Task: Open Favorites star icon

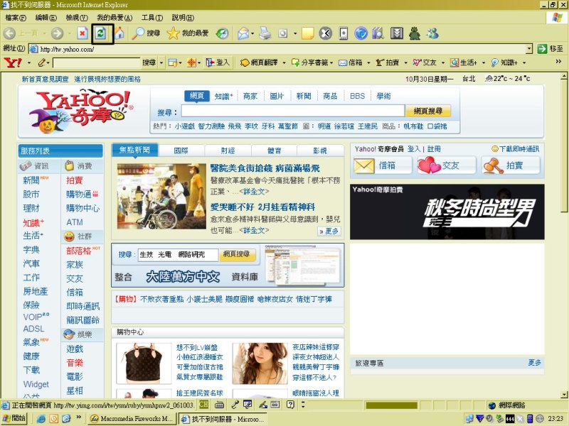Action: tap(173, 33)
